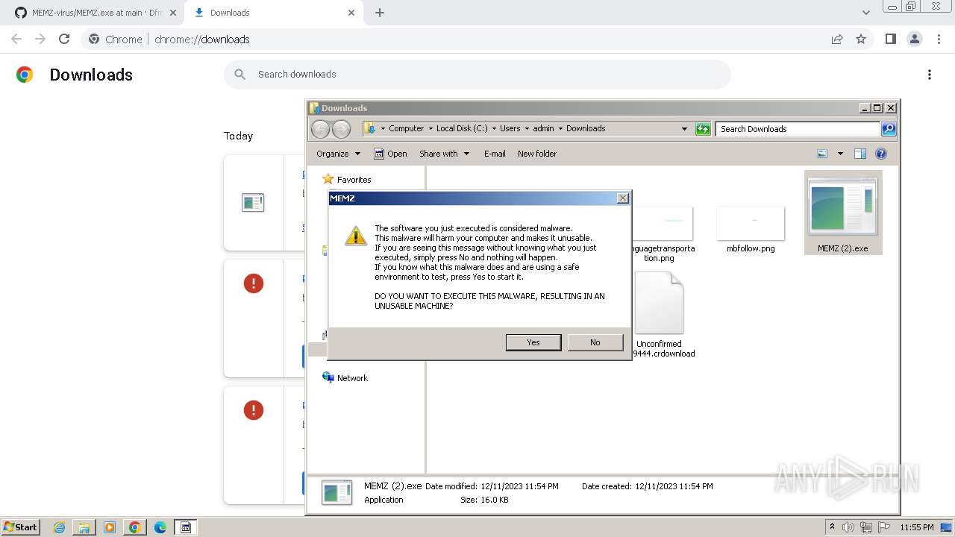Create a New folder in Downloads
The image size is (955, 537).
(537, 154)
